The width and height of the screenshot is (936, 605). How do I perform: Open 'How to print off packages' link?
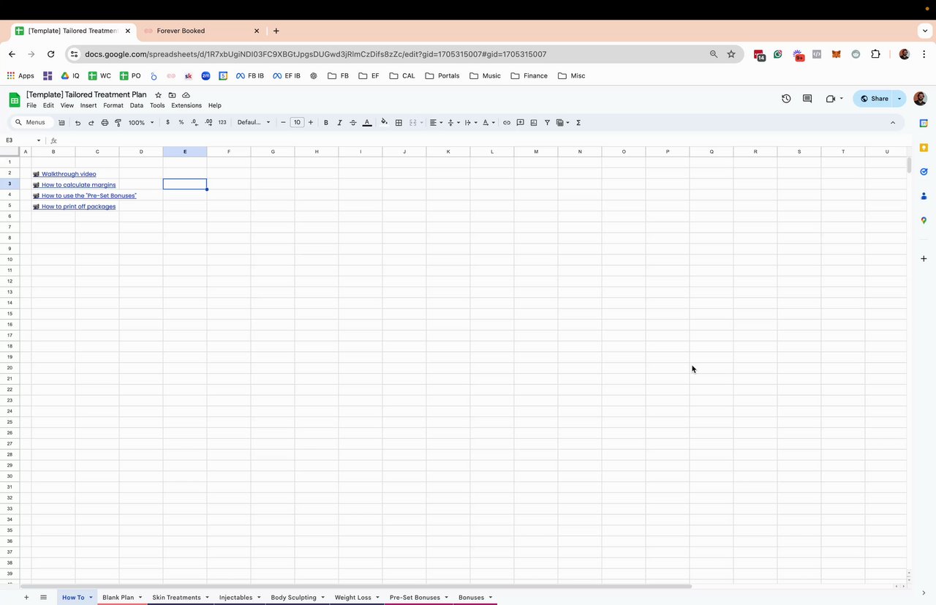coord(78,206)
